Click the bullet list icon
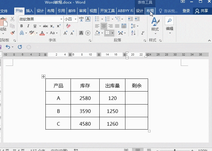Viewport: 212px width, 151px height. pyautogui.click(x=97, y=19)
